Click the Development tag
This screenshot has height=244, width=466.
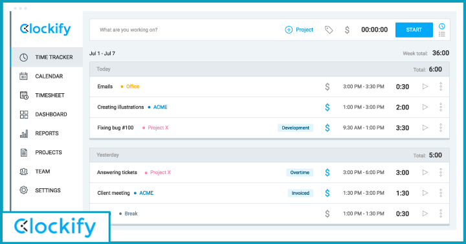295,128
